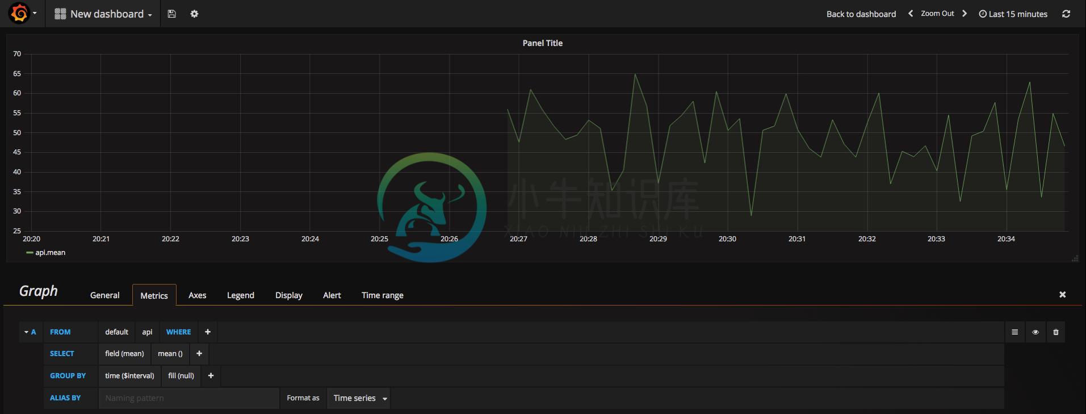Viewport: 1086px width, 414px height.
Task: Change the api measurement segment
Action: (x=147, y=332)
